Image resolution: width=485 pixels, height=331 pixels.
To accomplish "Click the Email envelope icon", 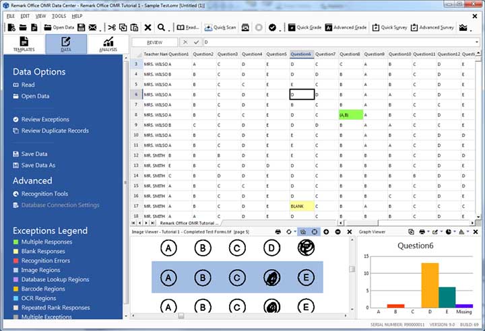I will tap(92, 28).
